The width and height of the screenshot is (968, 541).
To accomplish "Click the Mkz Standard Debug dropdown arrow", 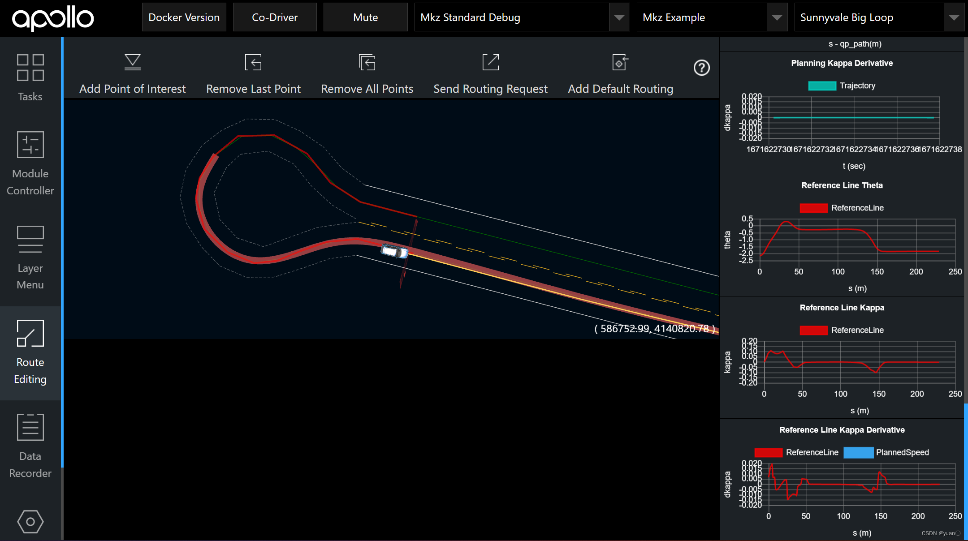I will coord(619,17).
